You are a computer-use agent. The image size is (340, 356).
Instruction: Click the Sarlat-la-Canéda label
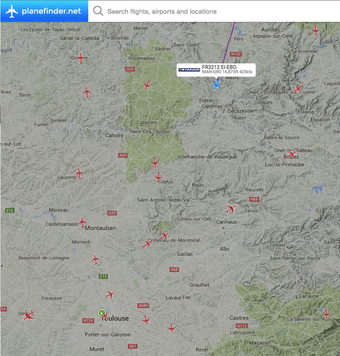79,38
